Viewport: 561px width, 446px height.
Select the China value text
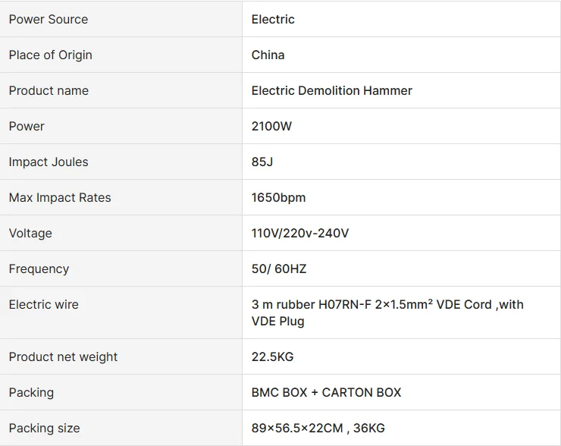tap(268, 55)
